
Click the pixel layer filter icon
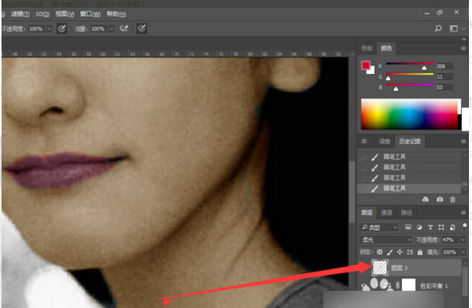[x=408, y=227]
